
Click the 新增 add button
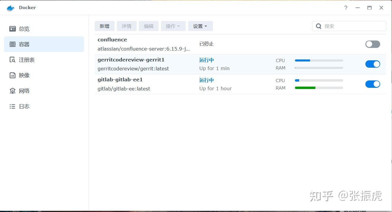tap(104, 26)
